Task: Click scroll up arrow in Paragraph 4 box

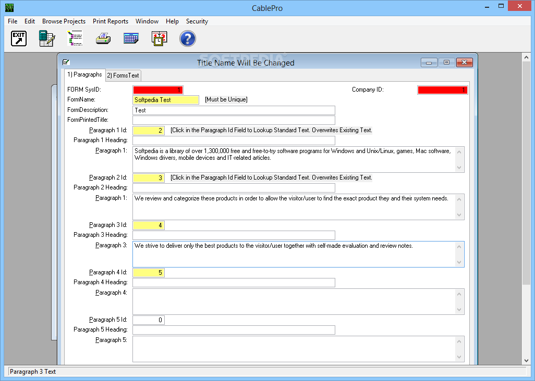Action: pyautogui.click(x=459, y=294)
